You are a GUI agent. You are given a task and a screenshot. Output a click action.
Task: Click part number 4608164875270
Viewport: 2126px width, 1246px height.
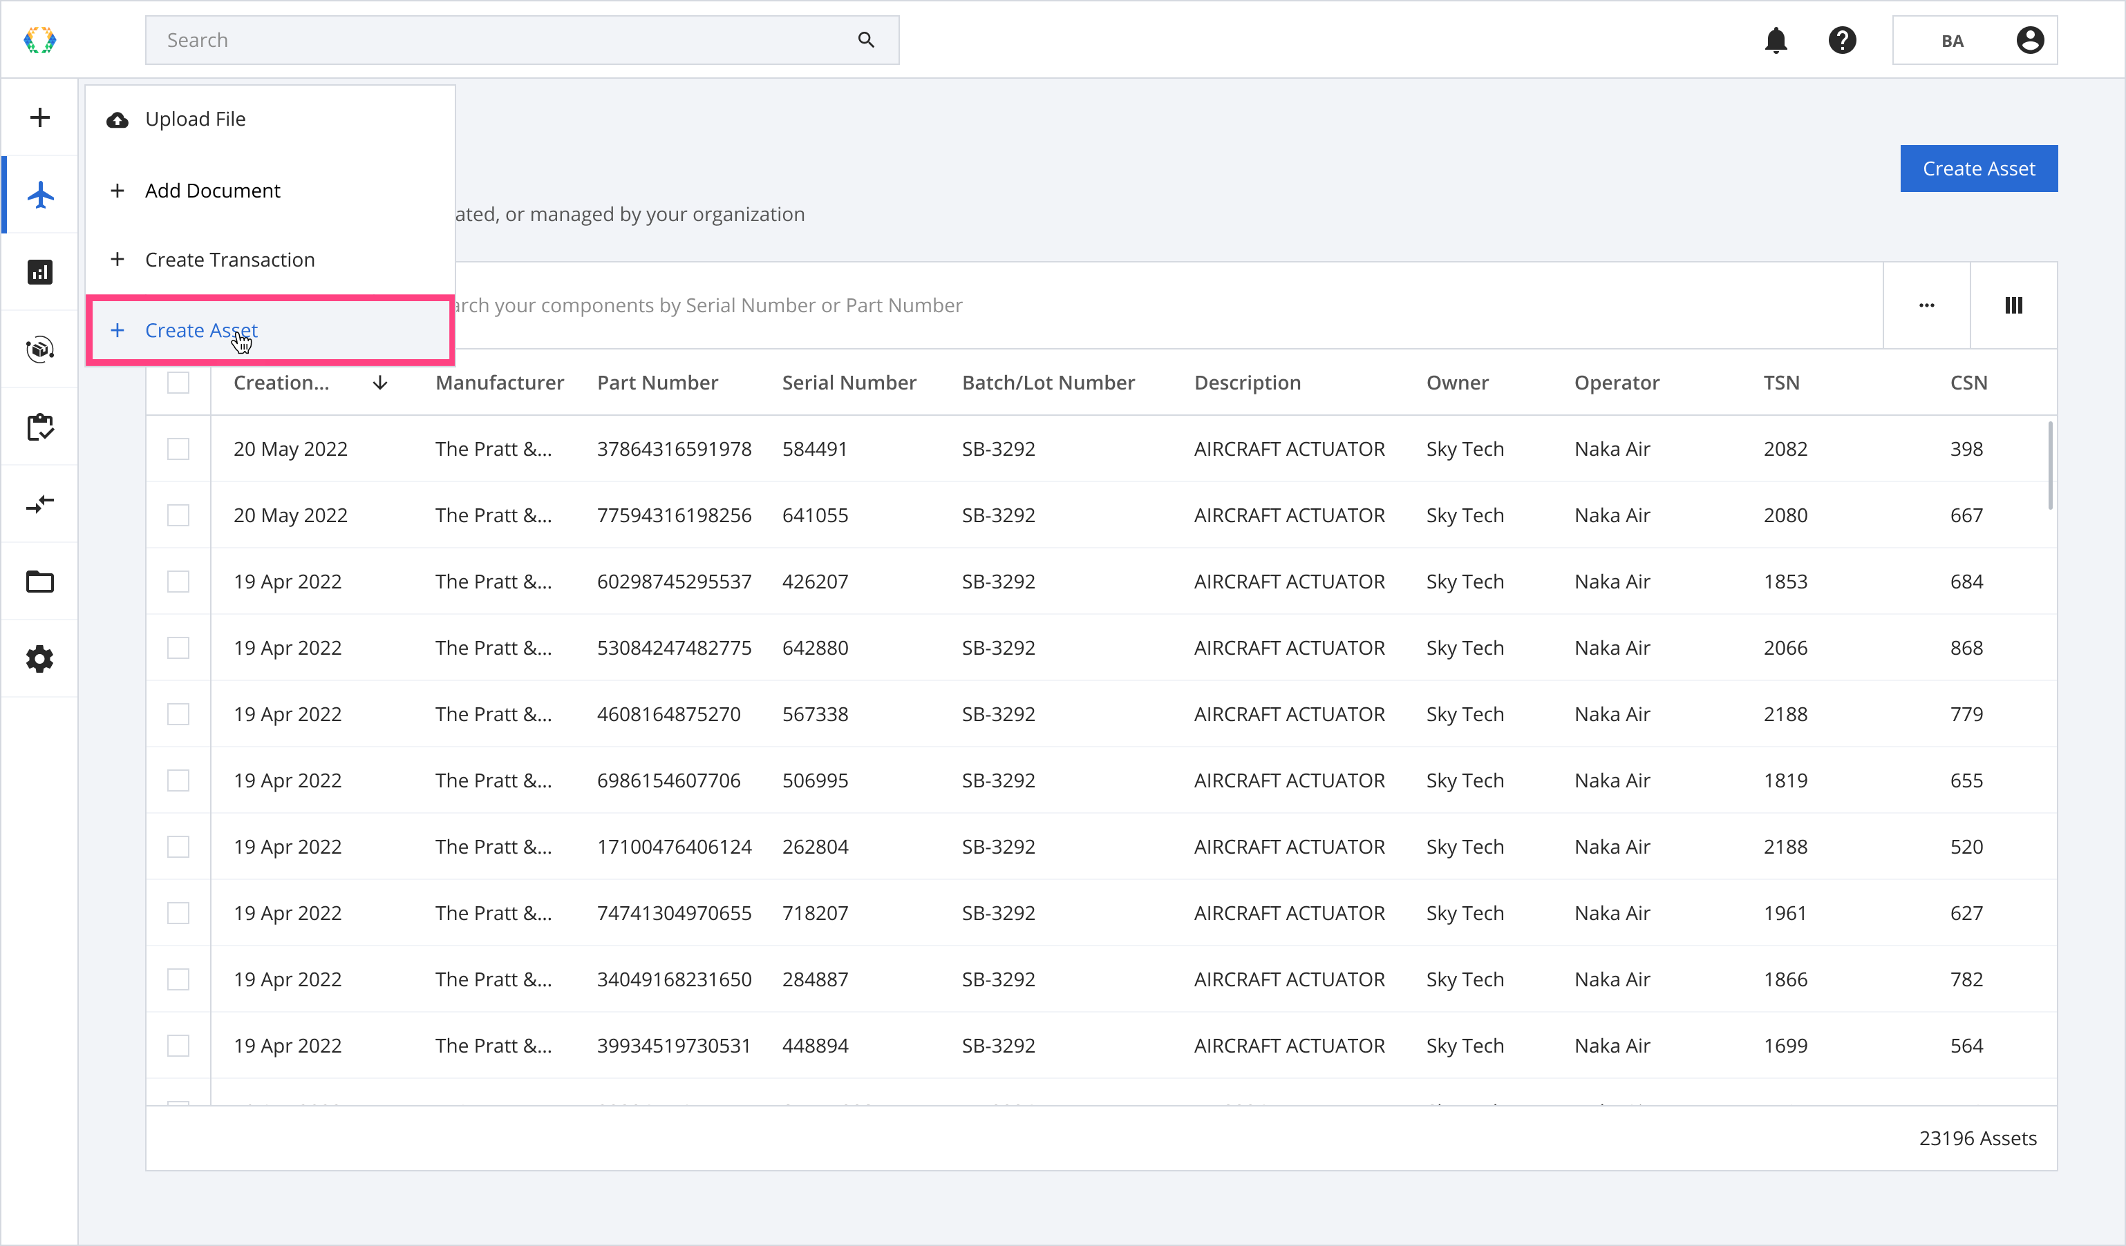point(668,714)
